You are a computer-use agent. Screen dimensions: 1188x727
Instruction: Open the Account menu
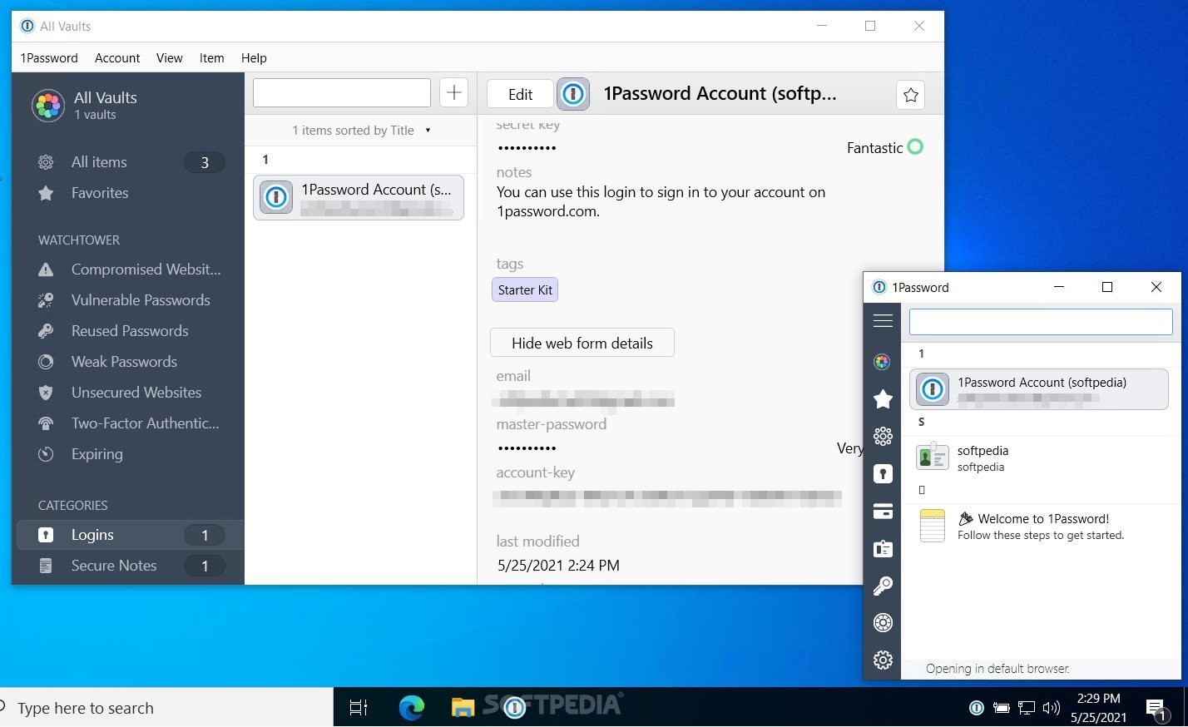[117, 58]
